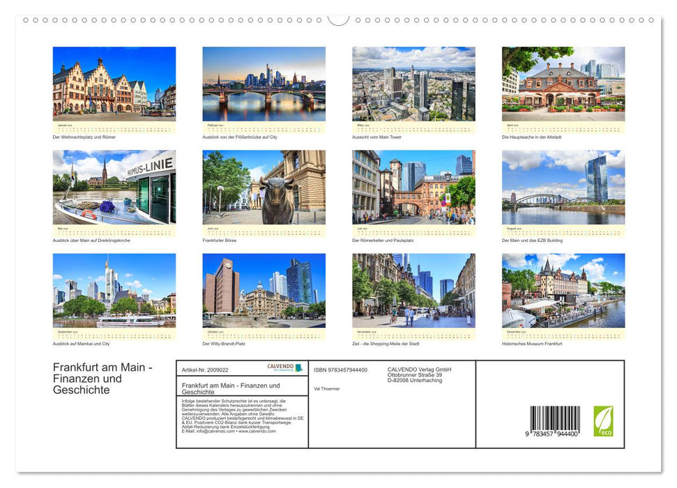Select the März Aussicht vom Main Tower photo
The image size is (677, 488).
coord(414,84)
